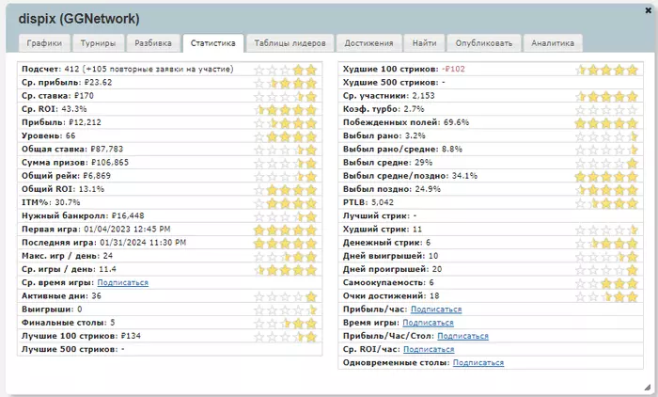Viewport: 658px width, 397px height.
Task: Click the 'Выбыл поздно: 24.9%' text
Action: [x=392, y=189]
